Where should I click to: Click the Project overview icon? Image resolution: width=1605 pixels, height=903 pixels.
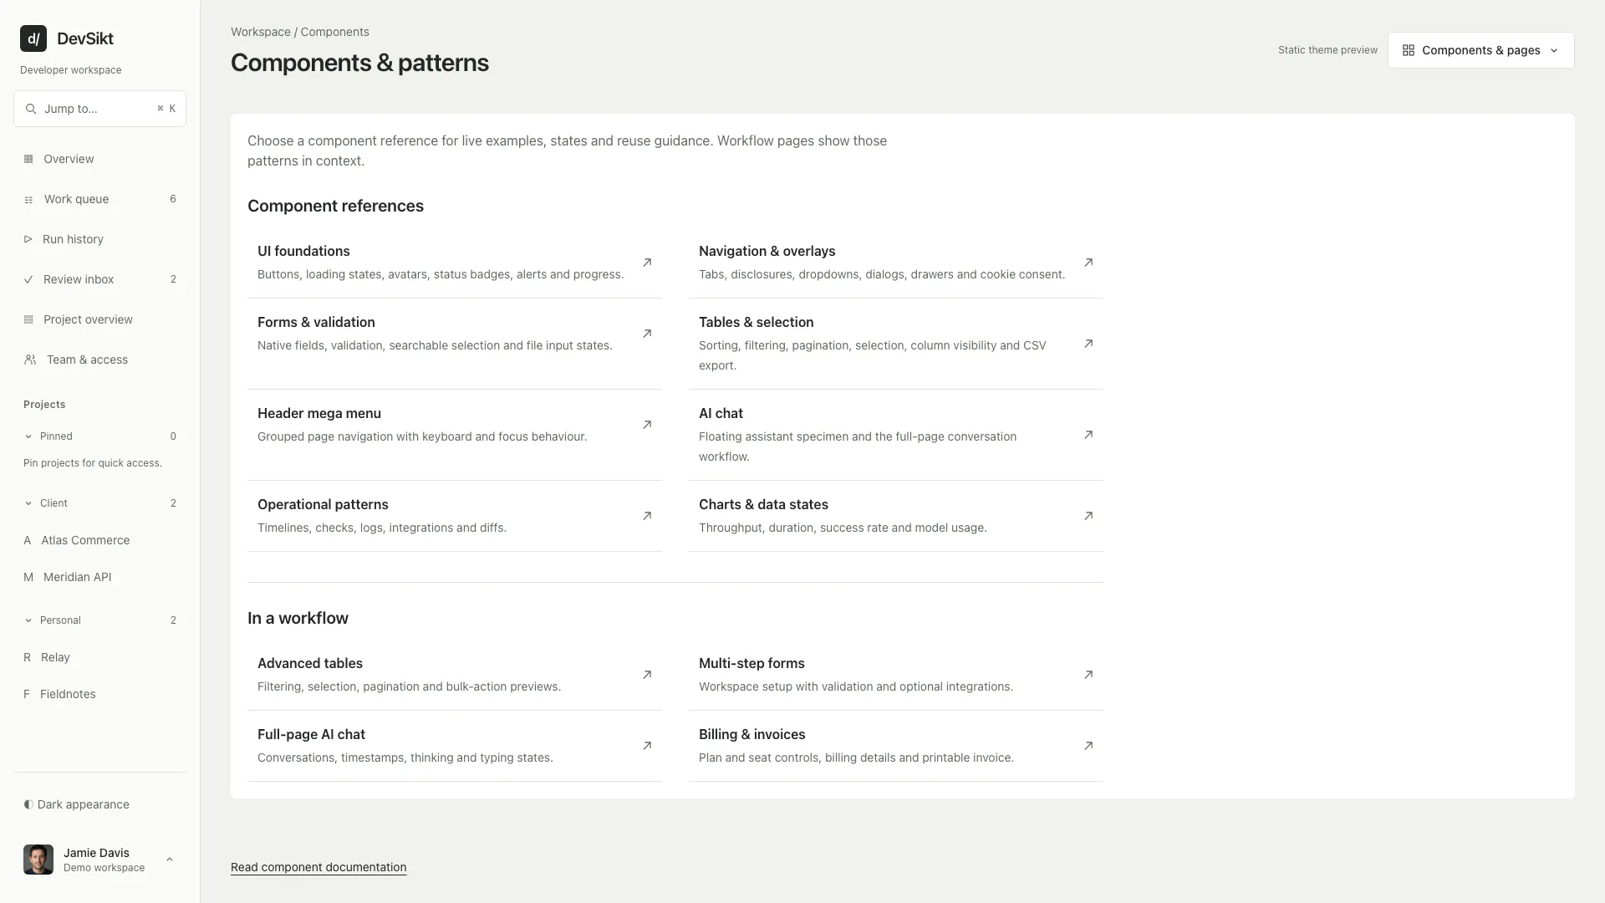coord(28,319)
